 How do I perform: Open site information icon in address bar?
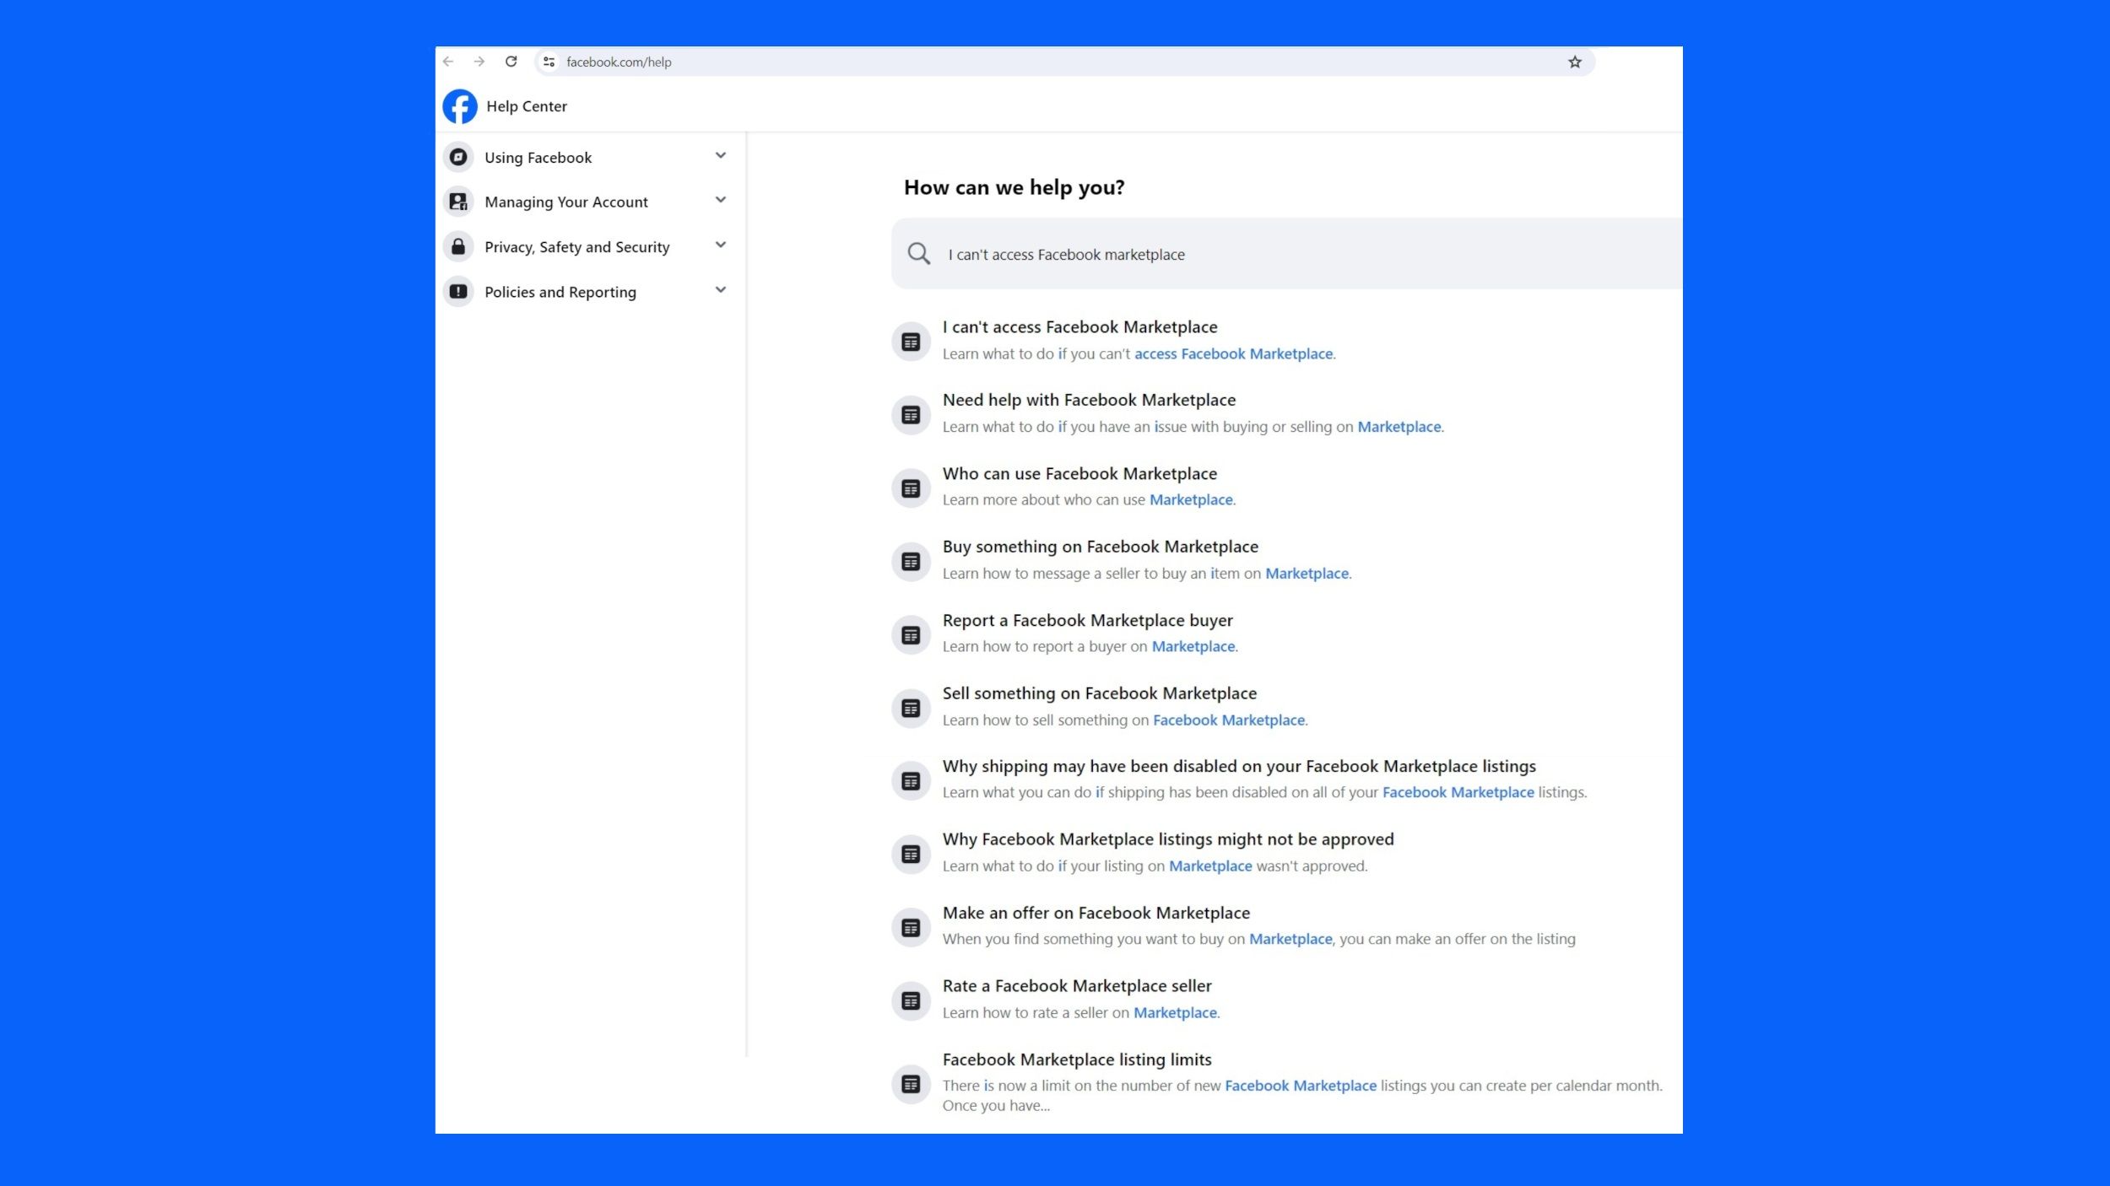click(549, 62)
